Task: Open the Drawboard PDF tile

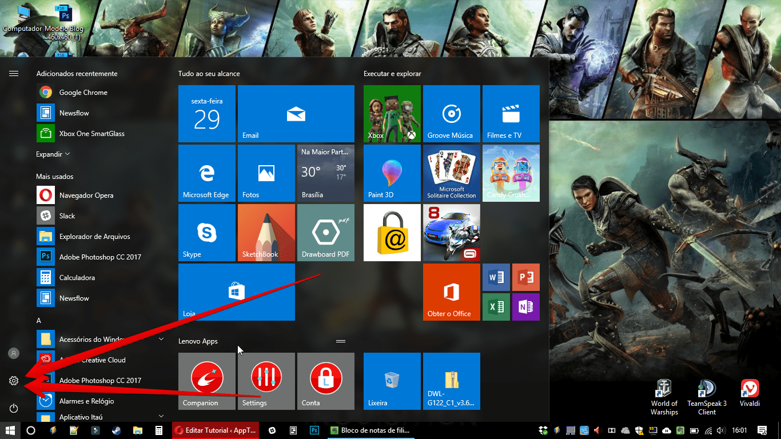Action: point(326,233)
